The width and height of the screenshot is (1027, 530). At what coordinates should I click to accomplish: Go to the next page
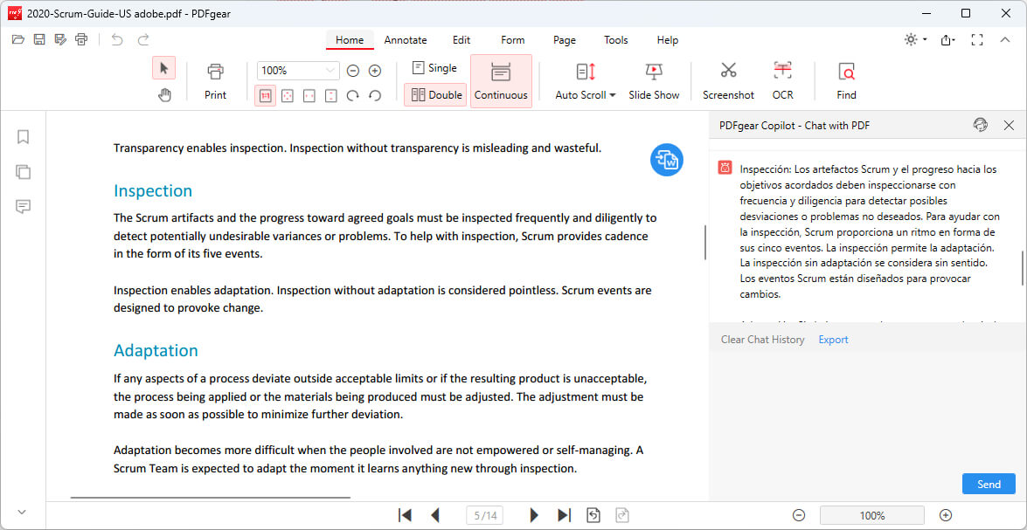[x=534, y=516]
